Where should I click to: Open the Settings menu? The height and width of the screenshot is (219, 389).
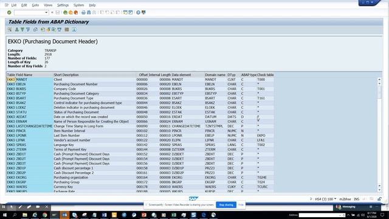tap(63, 5)
